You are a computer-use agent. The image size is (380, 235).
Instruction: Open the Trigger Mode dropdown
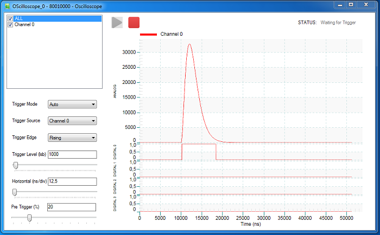[72, 105]
